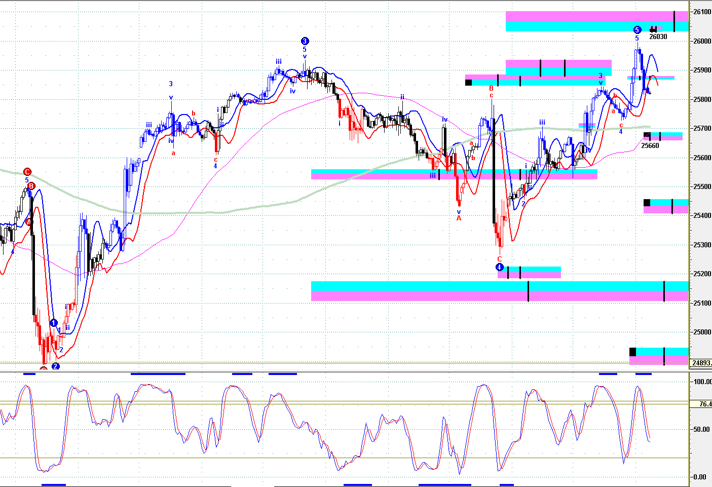Click the 26100 price axis label
Screen dimensions: 712x487
pyautogui.click(x=702, y=12)
